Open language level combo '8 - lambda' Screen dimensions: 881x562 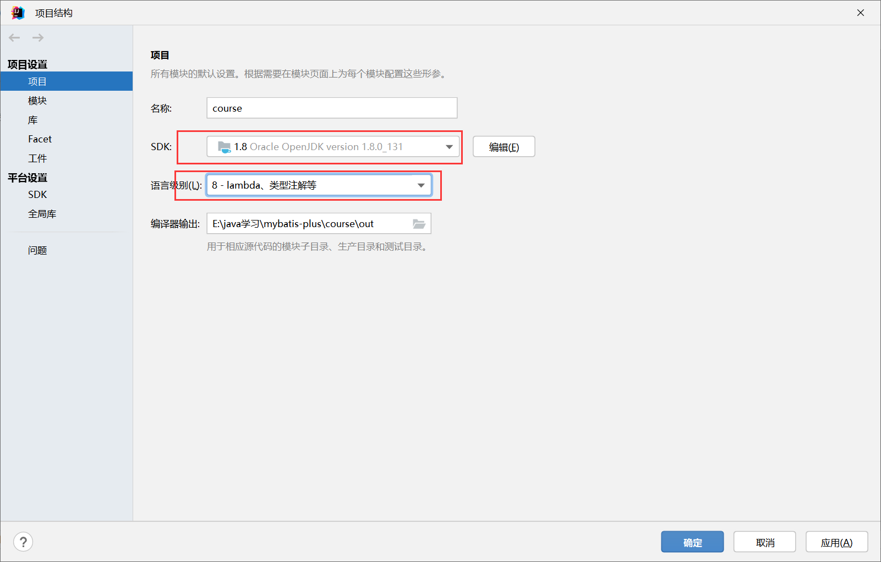(319, 185)
